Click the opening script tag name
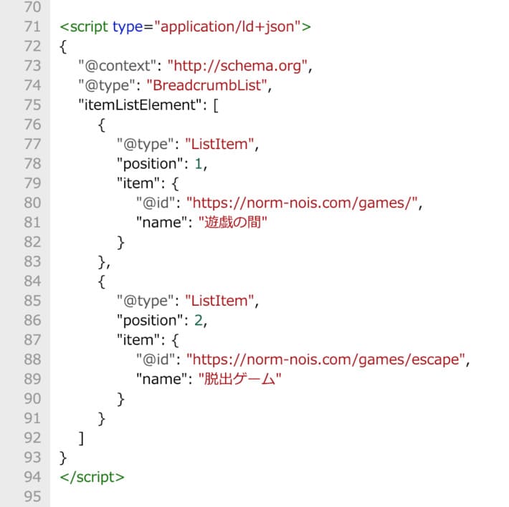This screenshot has height=507, width=509. click(89, 28)
